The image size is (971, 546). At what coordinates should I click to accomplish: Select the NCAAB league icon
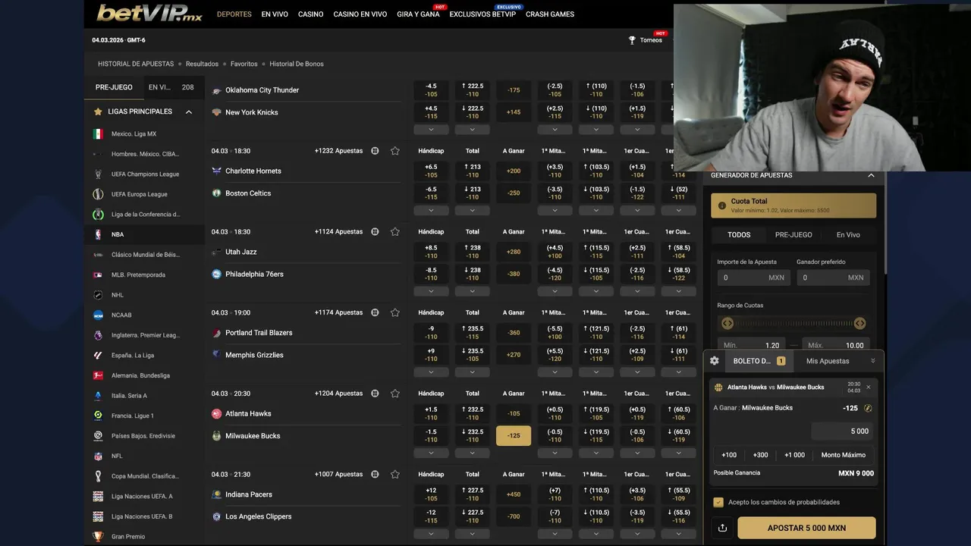98,315
